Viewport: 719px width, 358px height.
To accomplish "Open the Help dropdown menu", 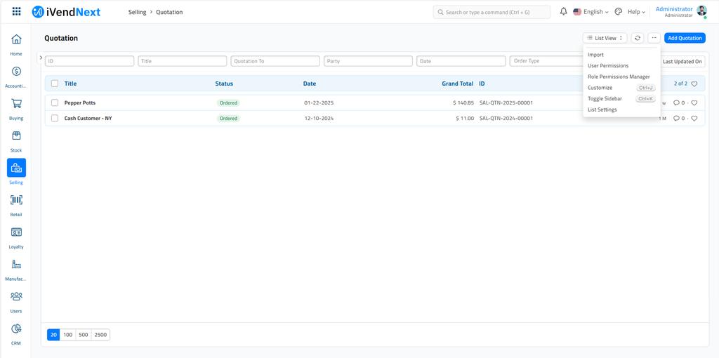I will [x=636, y=12].
